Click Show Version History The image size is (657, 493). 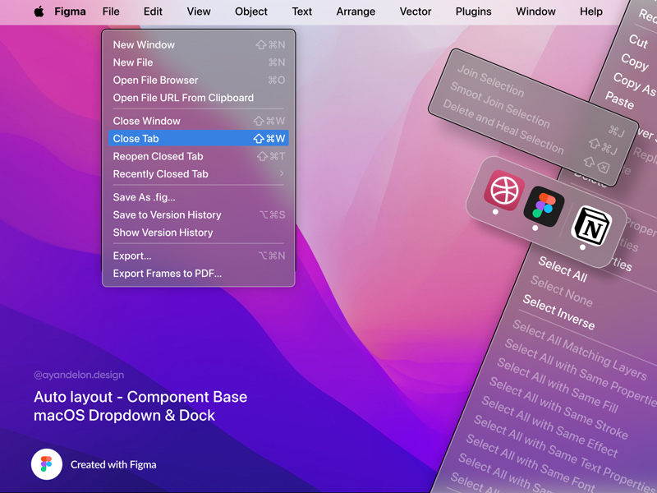(160, 233)
